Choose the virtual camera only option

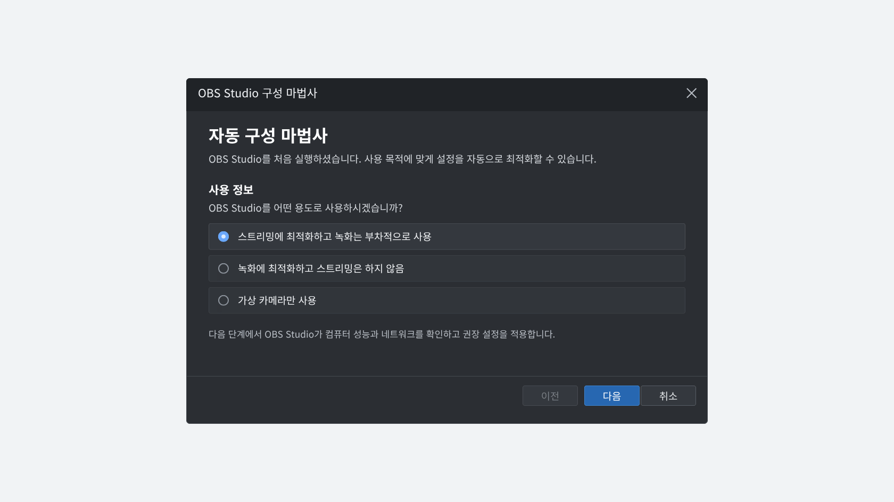(x=446, y=300)
